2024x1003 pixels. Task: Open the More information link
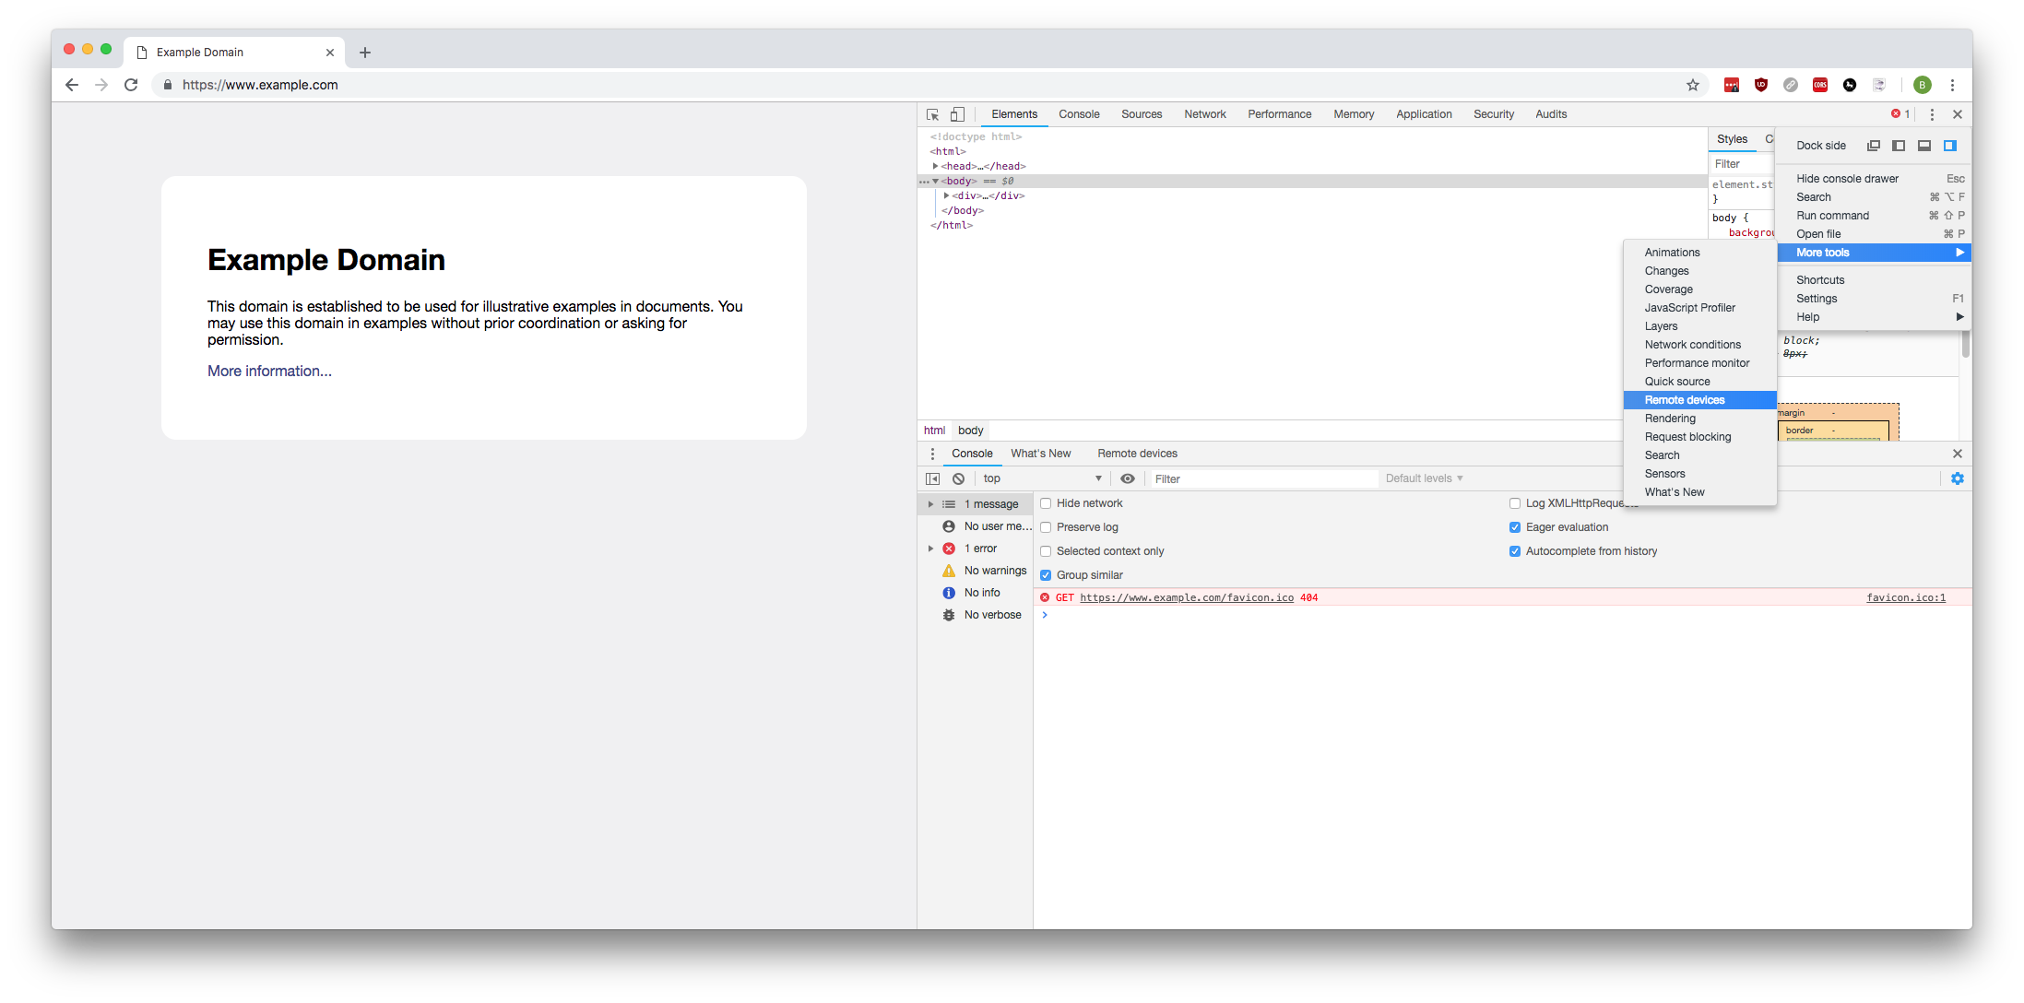[269, 371]
